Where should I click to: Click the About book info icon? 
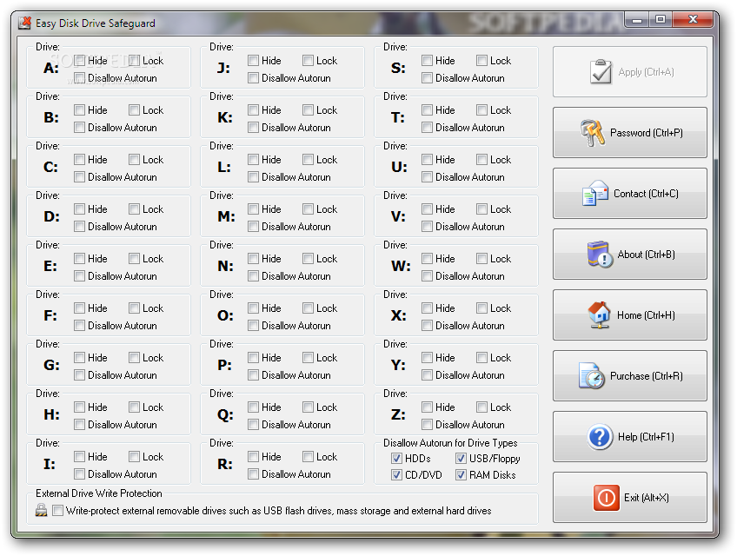tap(600, 255)
